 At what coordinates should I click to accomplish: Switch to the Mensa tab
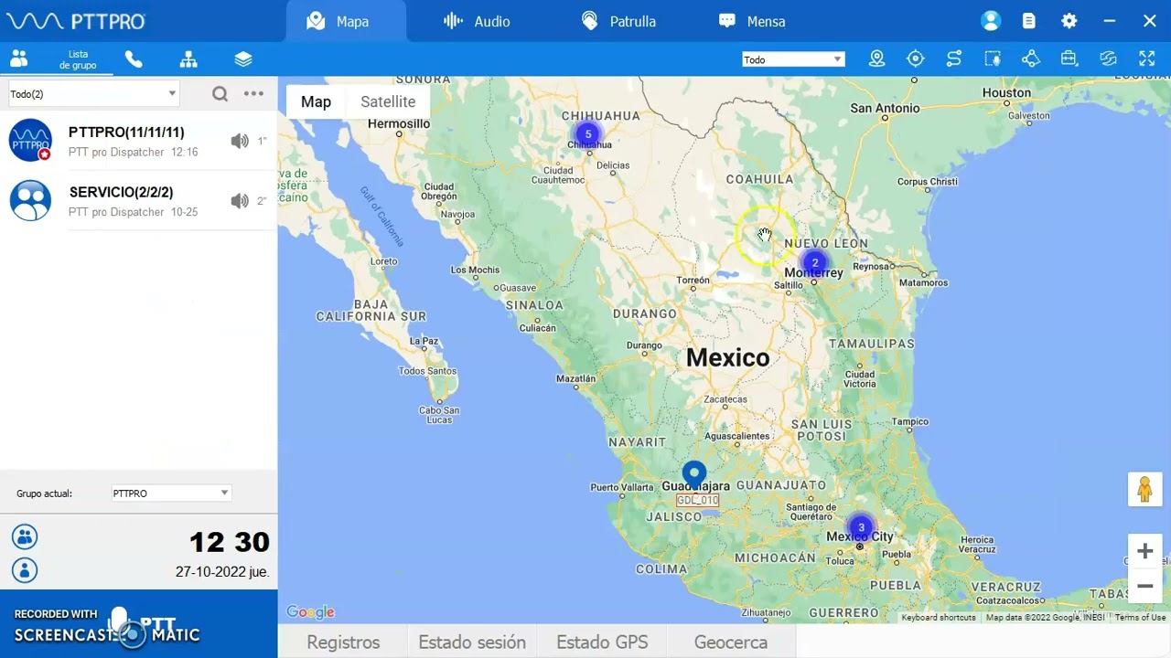(752, 21)
